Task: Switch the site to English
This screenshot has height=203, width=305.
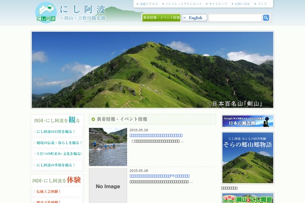Action: pyautogui.click(x=194, y=18)
